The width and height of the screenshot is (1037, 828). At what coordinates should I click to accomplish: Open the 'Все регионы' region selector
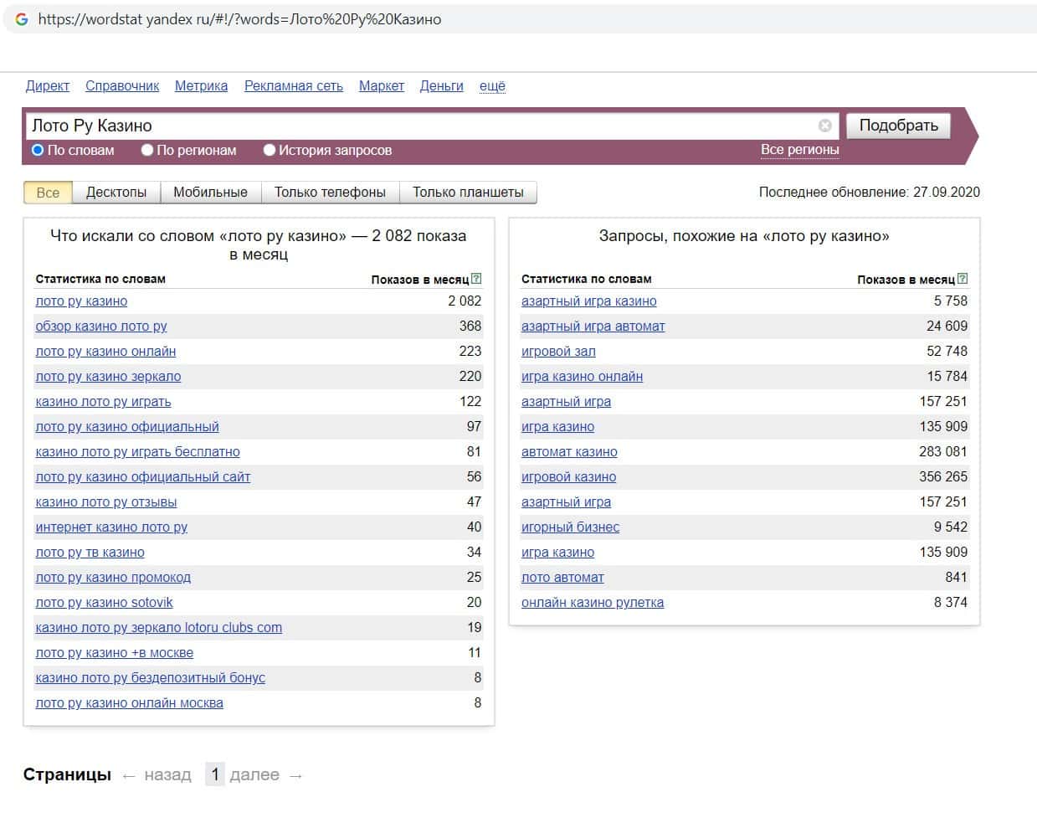pyautogui.click(x=799, y=150)
